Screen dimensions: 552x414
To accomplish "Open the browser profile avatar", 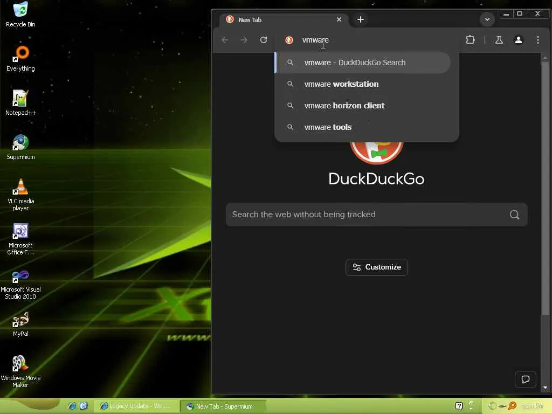I will [x=518, y=40].
